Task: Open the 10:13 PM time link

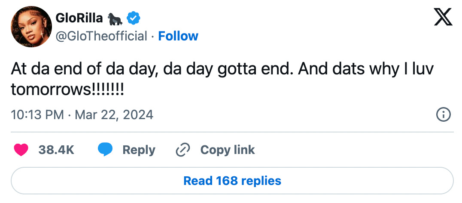Action: [37, 115]
